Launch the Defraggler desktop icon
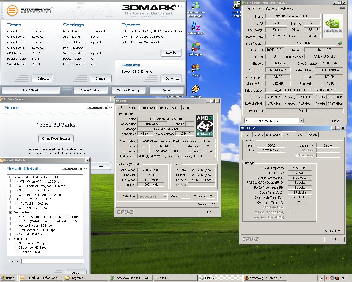352x282 pixels. tap(196, 49)
